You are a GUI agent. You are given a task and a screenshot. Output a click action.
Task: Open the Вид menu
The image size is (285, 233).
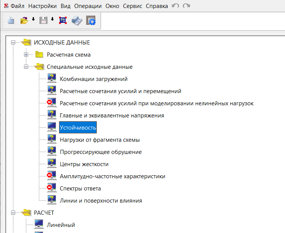point(66,6)
